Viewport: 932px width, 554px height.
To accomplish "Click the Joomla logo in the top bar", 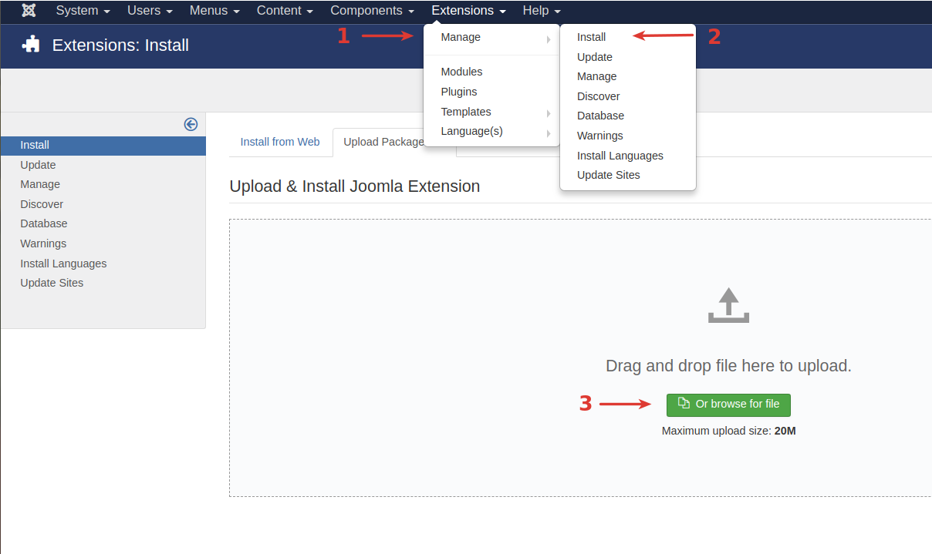I will click(29, 11).
